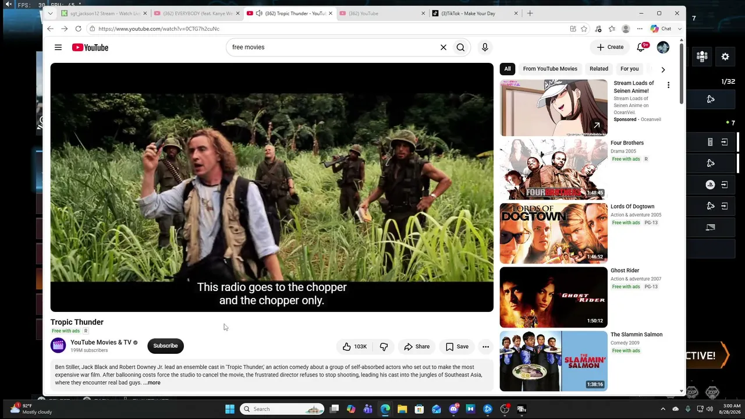Open The Slammin' Salmon title link
The height and width of the screenshot is (419, 745).
click(x=636, y=335)
